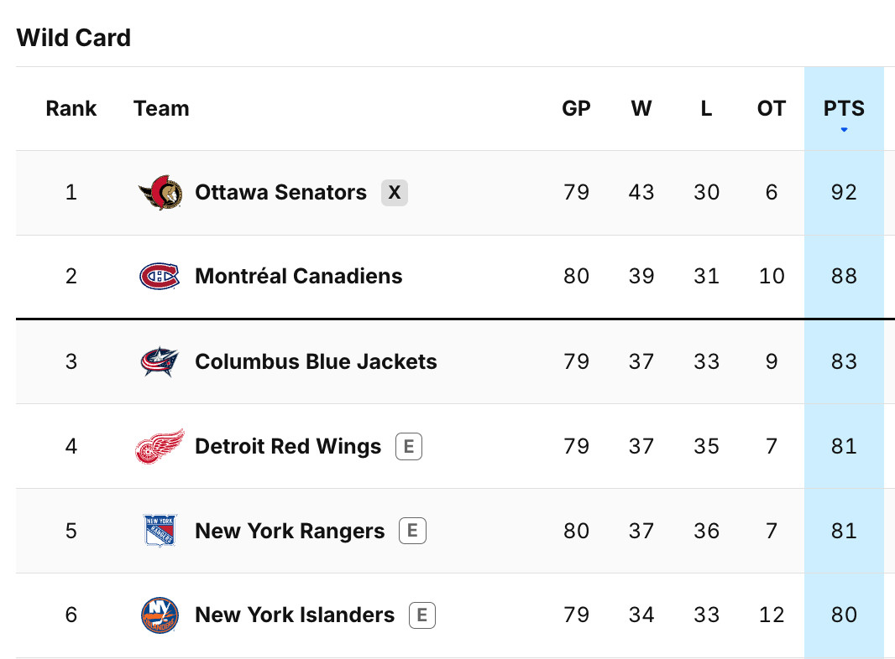Click the E badge beside New York Islanders
Screen dimensions: 895x659
422,615
